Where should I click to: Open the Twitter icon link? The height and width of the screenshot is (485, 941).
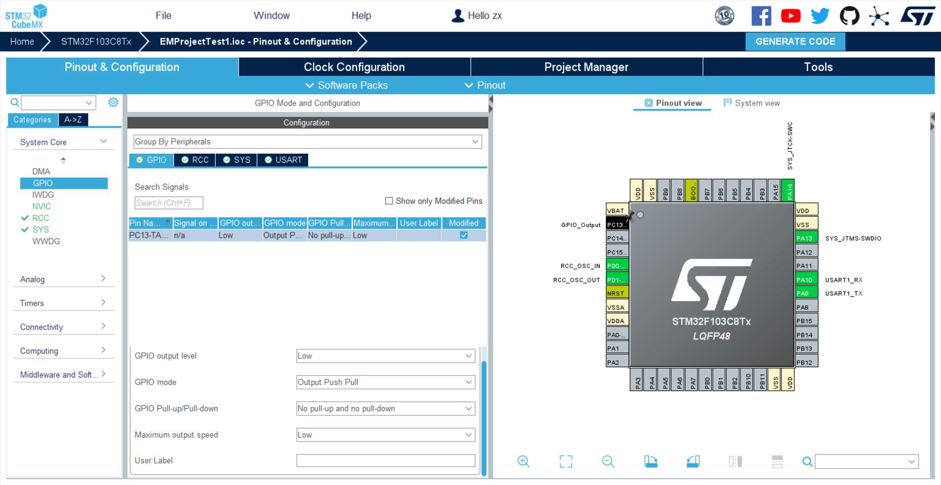(x=820, y=16)
